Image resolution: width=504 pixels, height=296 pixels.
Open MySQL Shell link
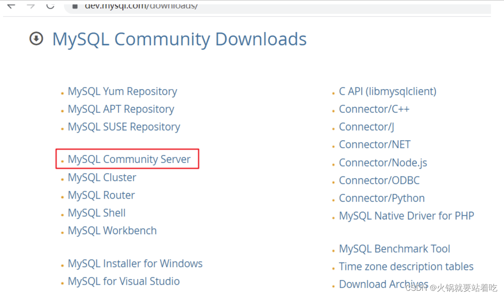[96, 213]
